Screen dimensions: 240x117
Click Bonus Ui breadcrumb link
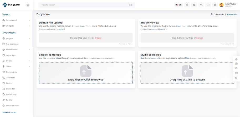click(x=220, y=14)
